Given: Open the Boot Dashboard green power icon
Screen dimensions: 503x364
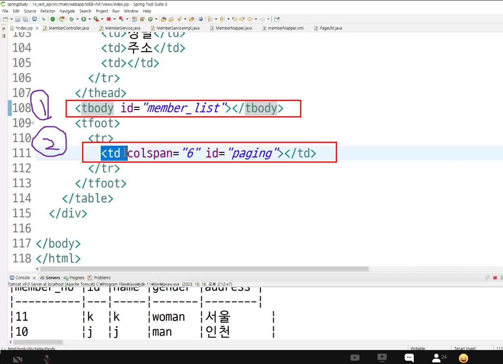Looking at the screenshot, I should pos(53,19).
